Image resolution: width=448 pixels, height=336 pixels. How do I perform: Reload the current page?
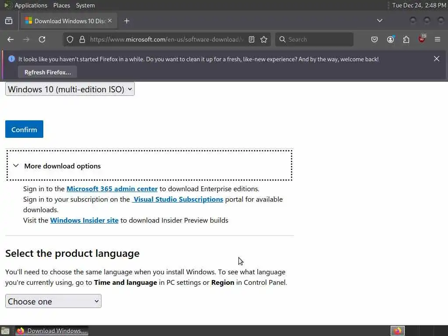click(42, 39)
